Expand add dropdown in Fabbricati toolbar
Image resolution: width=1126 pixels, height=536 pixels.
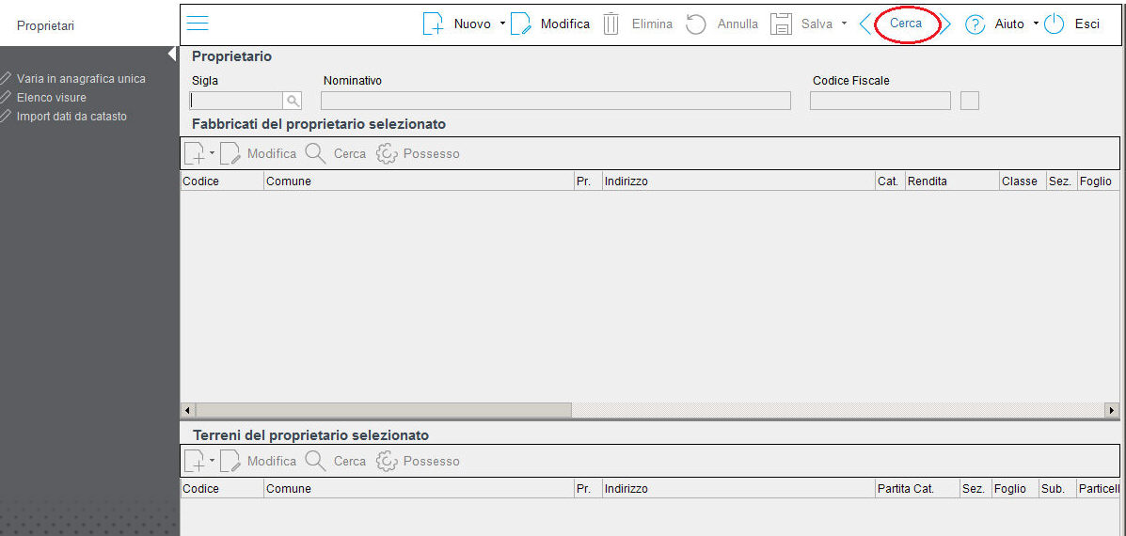[212, 153]
